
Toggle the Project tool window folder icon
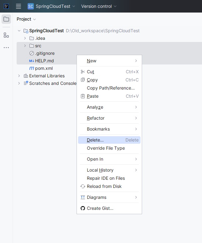point(6,19)
